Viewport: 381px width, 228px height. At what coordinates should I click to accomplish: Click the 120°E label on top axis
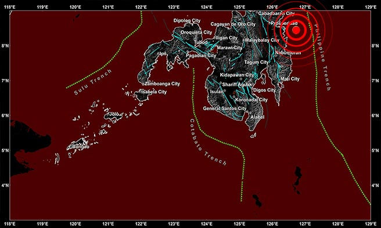point(76,8)
